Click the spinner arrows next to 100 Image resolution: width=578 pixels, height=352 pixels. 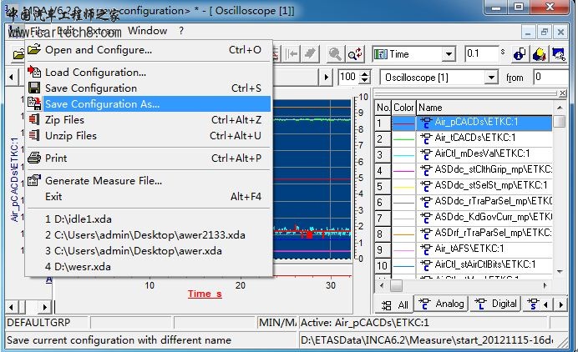[x=365, y=78]
